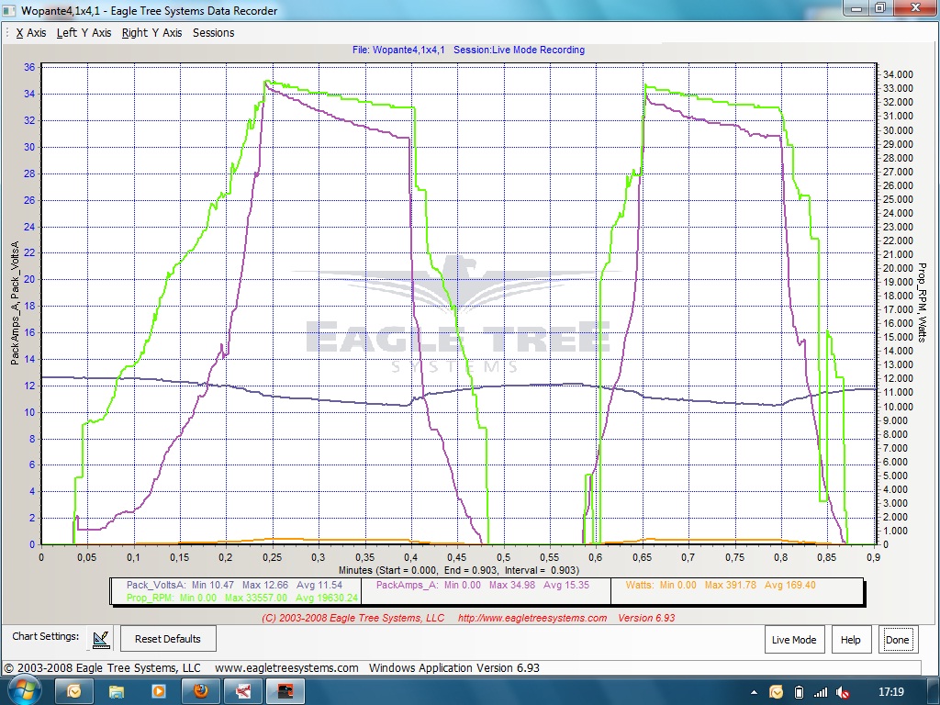Click the 34.000 right axis value
The height and width of the screenshot is (705, 940).
point(898,74)
